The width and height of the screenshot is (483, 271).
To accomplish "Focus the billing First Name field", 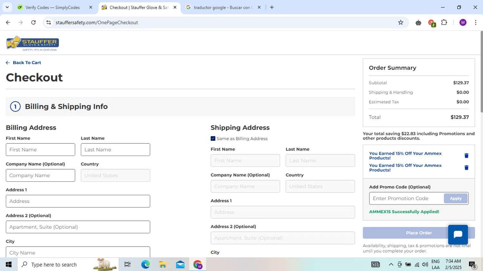I will point(41,149).
